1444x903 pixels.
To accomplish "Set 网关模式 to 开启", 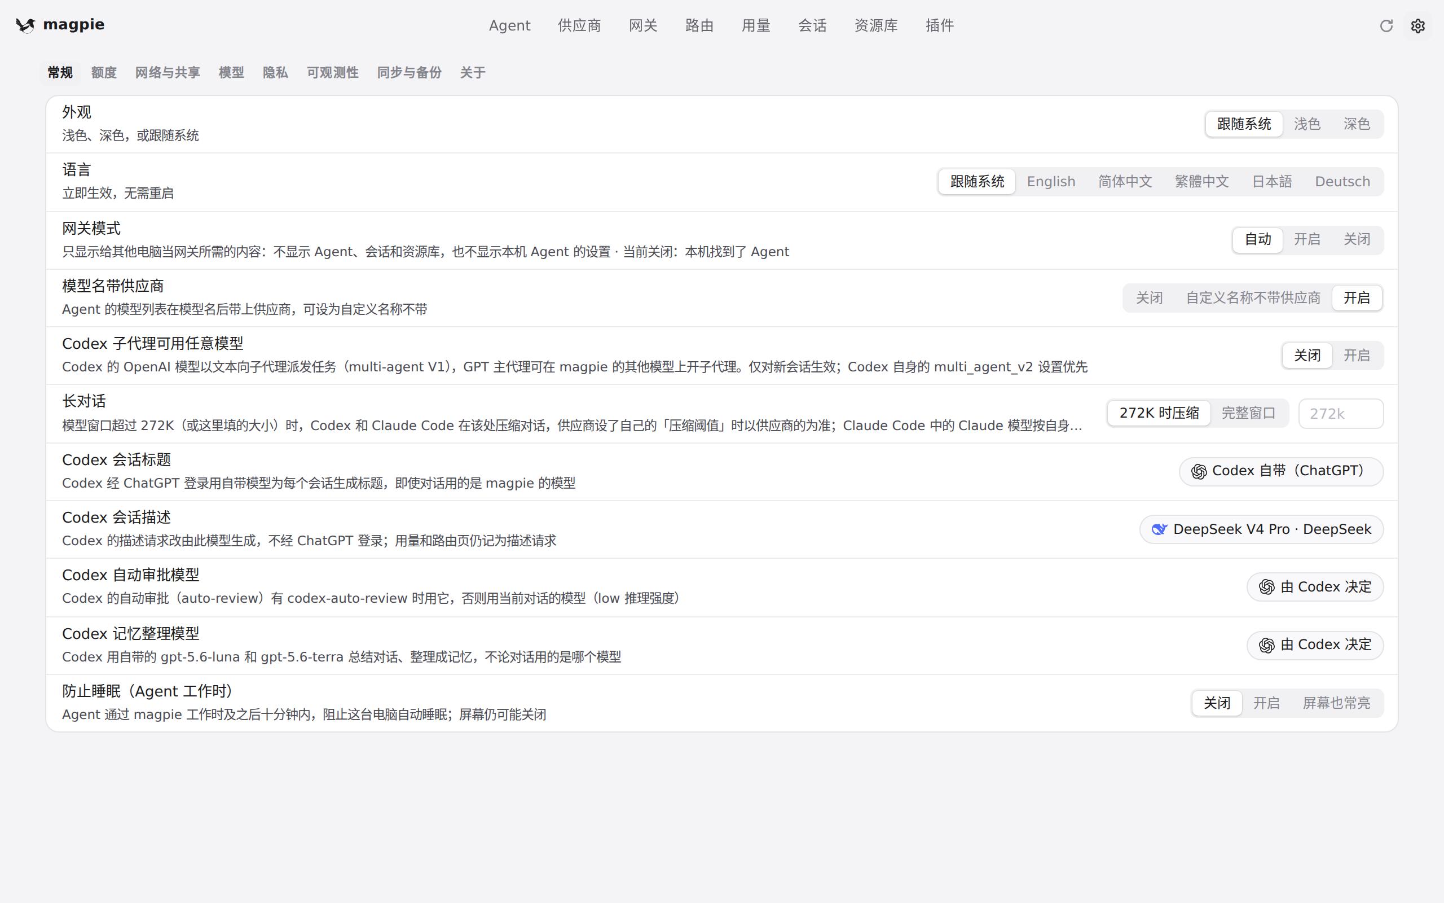I will (1307, 239).
